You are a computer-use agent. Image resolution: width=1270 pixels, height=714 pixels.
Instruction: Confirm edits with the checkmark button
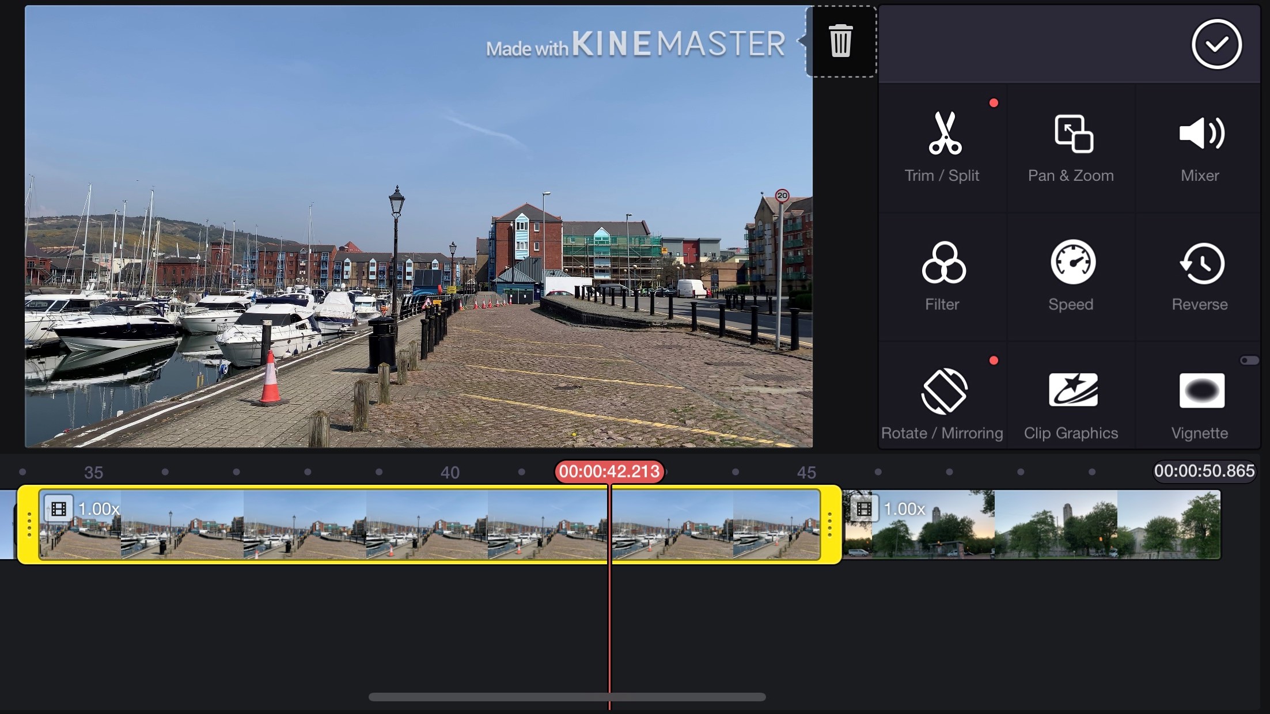(1216, 44)
